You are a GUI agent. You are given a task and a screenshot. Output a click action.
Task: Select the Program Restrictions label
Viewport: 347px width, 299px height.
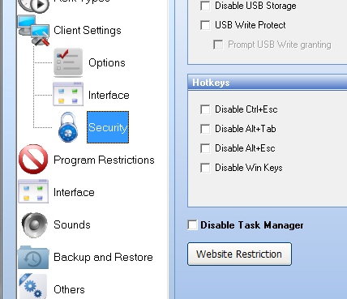click(104, 160)
